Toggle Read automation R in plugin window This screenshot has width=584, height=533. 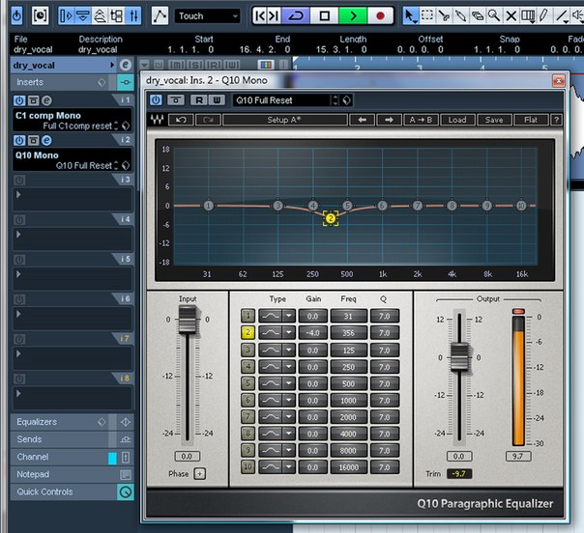(x=199, y=100)
